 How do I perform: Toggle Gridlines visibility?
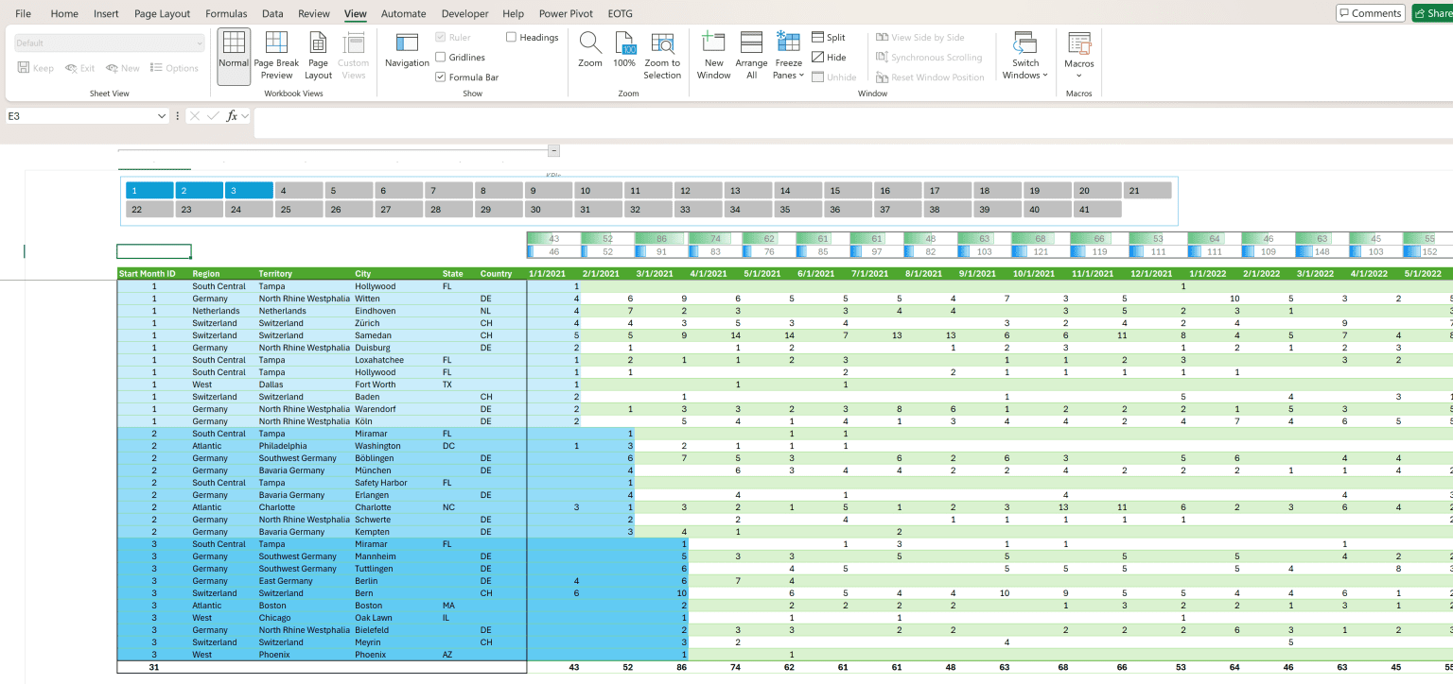coord(441,57)
